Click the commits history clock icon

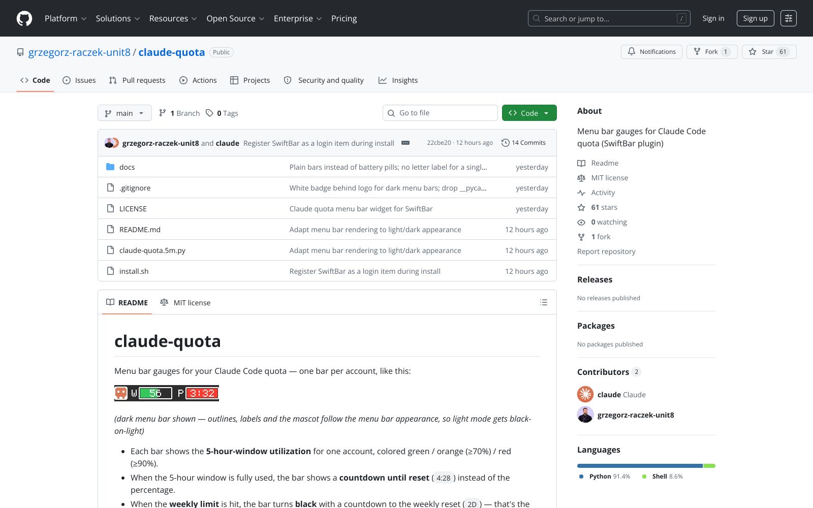pyautogui.click(x=505, y=143)
